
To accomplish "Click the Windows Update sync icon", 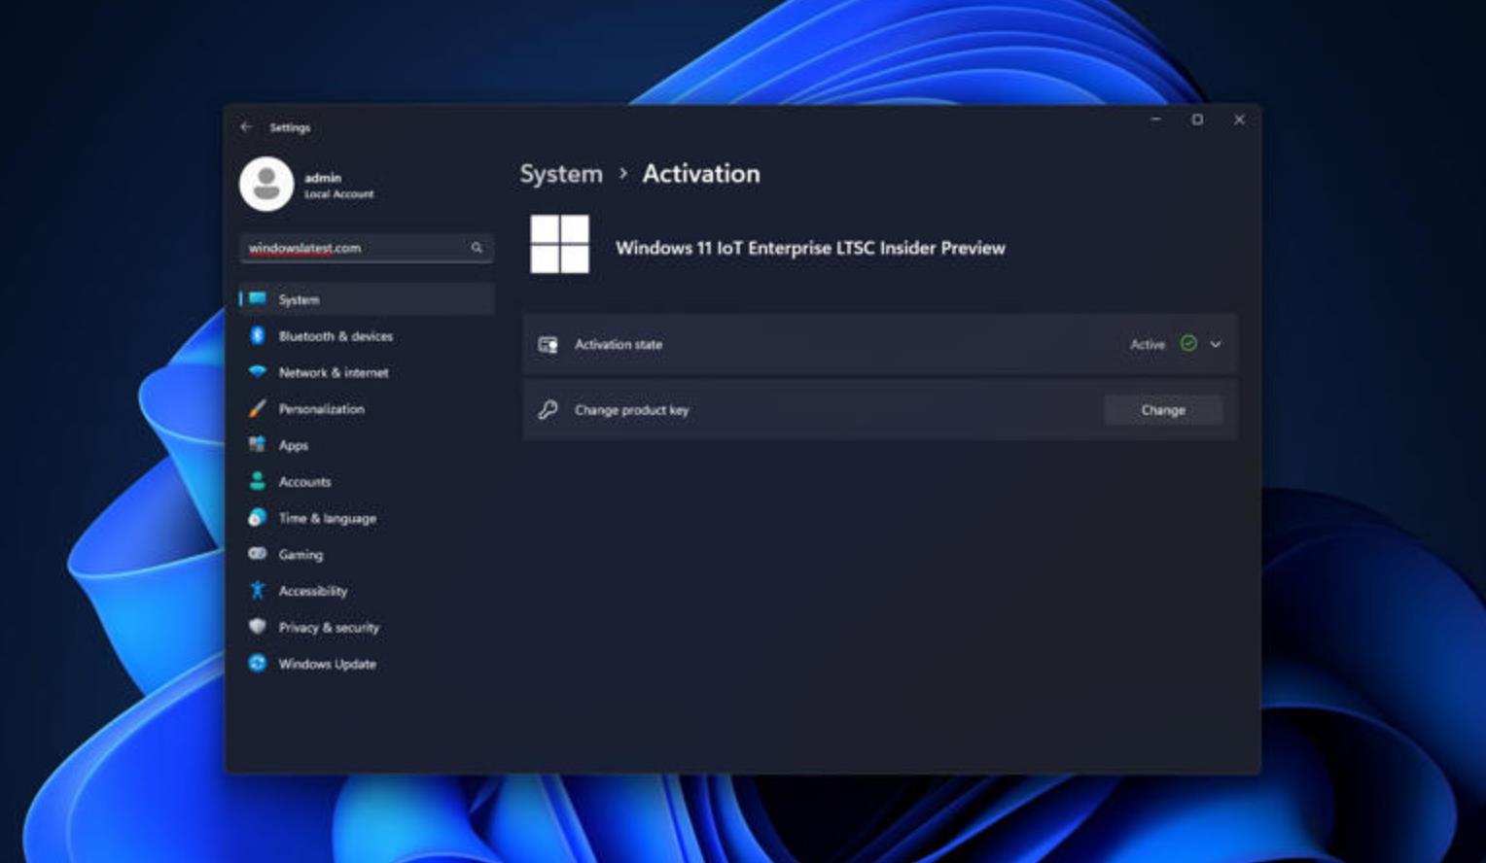I will (257, 663).
